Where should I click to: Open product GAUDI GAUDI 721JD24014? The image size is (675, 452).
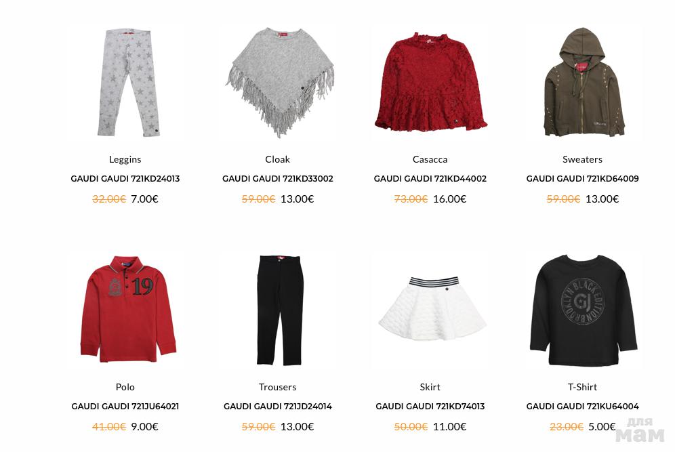point(278,407)
